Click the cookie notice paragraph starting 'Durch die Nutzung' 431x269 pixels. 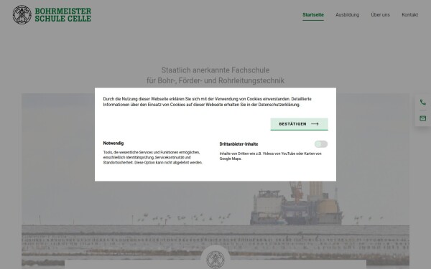[x=208, y=102]
